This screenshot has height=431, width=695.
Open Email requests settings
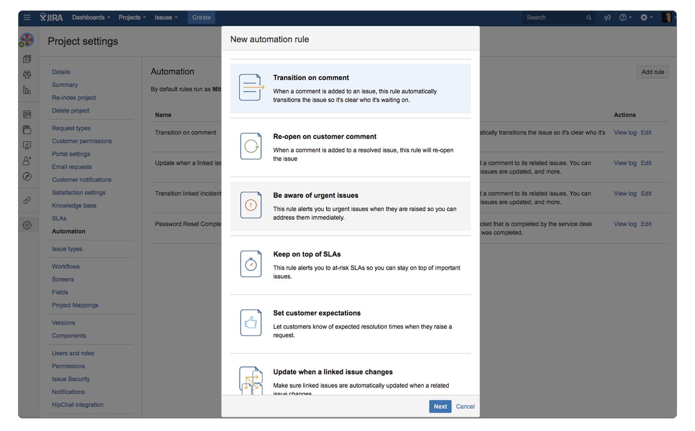click(72, 167)
